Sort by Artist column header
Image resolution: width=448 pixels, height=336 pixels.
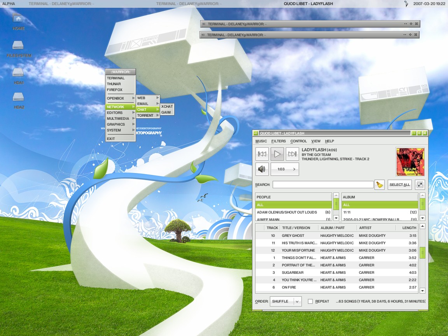point(376,228)
